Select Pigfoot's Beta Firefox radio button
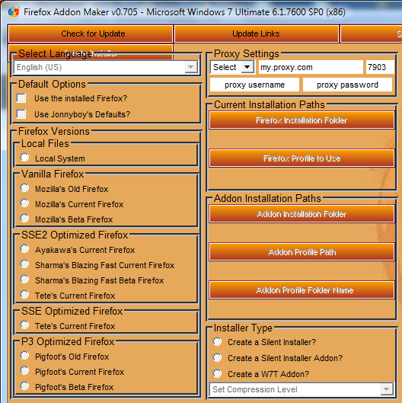The width and height of the screenshot is (402, 403). tap(24, 385)
